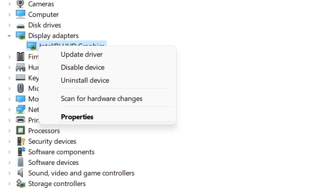Click the Processors category icon
The width and height of the screenshot is (325, 188).
(21, 131)
